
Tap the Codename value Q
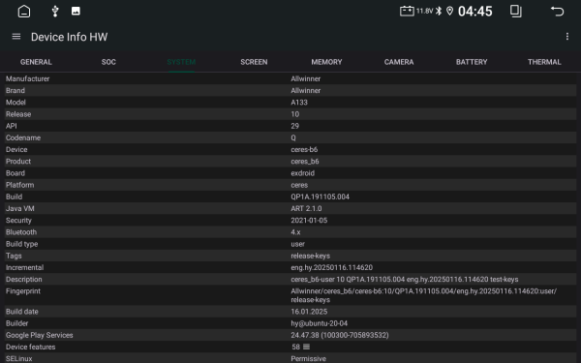293,137
